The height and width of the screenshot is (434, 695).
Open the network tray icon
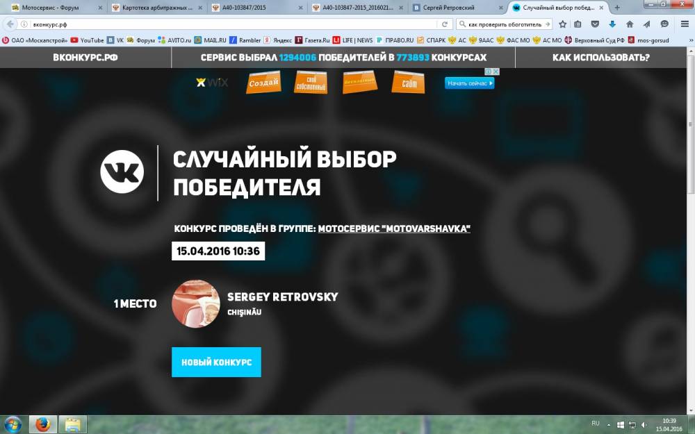632,425
